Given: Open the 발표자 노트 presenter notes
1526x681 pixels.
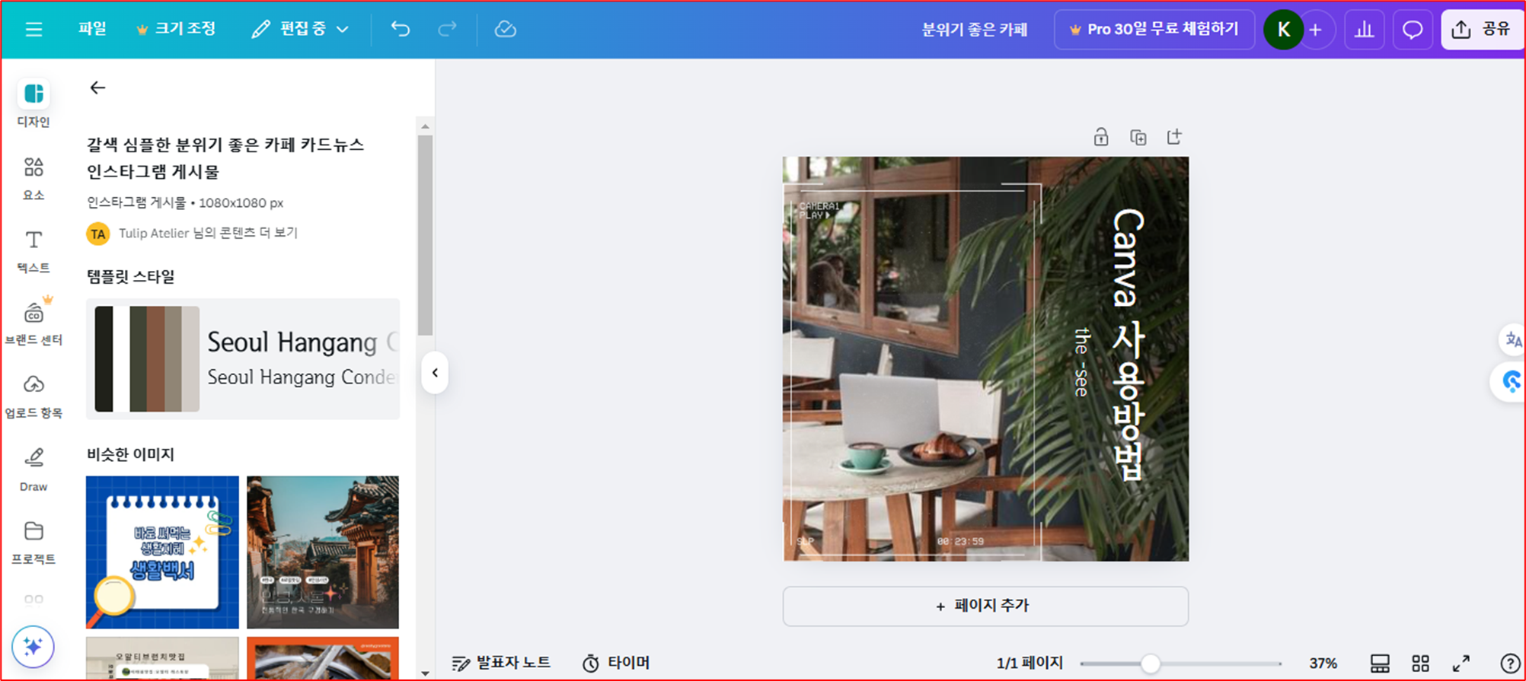Looking at the screenshot, I should (501, 663).
